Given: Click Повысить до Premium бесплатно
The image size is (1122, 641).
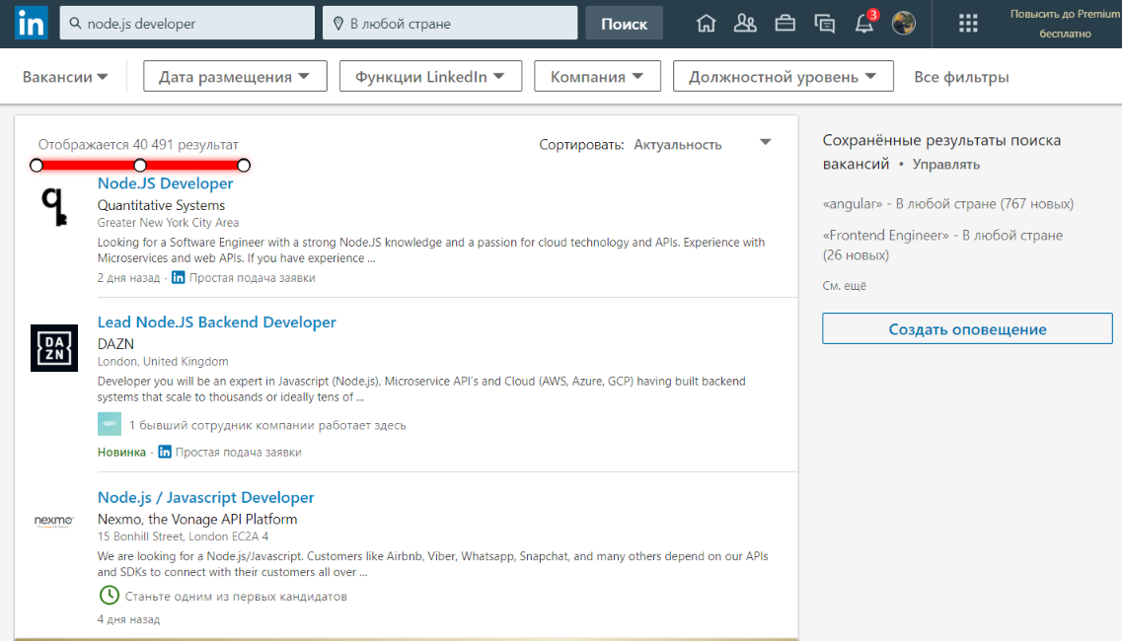Looking at the screenshot, I should pyautogui.click(x=1065, y=24).
